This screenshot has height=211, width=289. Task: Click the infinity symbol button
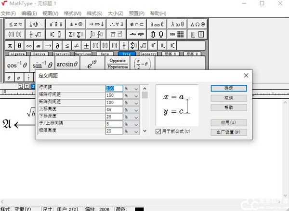tap(29, 45)
